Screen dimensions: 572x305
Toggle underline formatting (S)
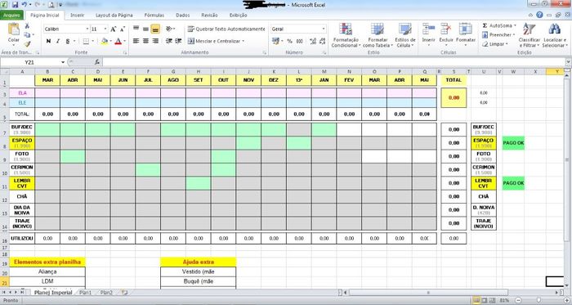click(x=68, y=41)
